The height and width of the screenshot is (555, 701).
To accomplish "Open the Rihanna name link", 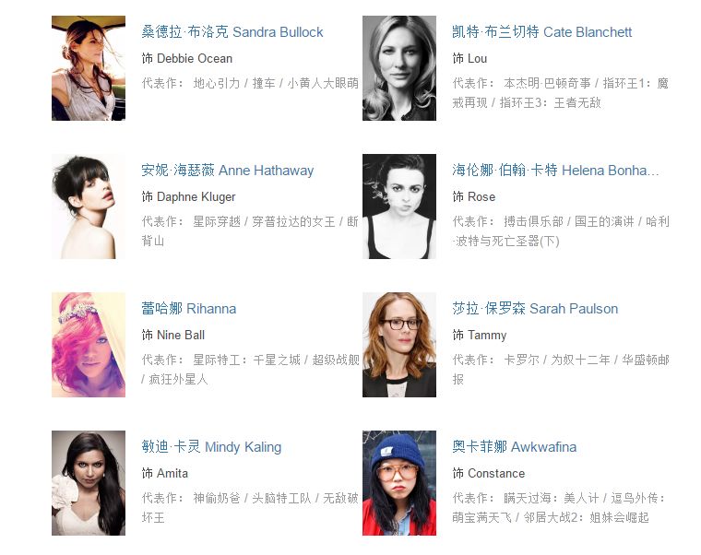I will coord(189,308).
